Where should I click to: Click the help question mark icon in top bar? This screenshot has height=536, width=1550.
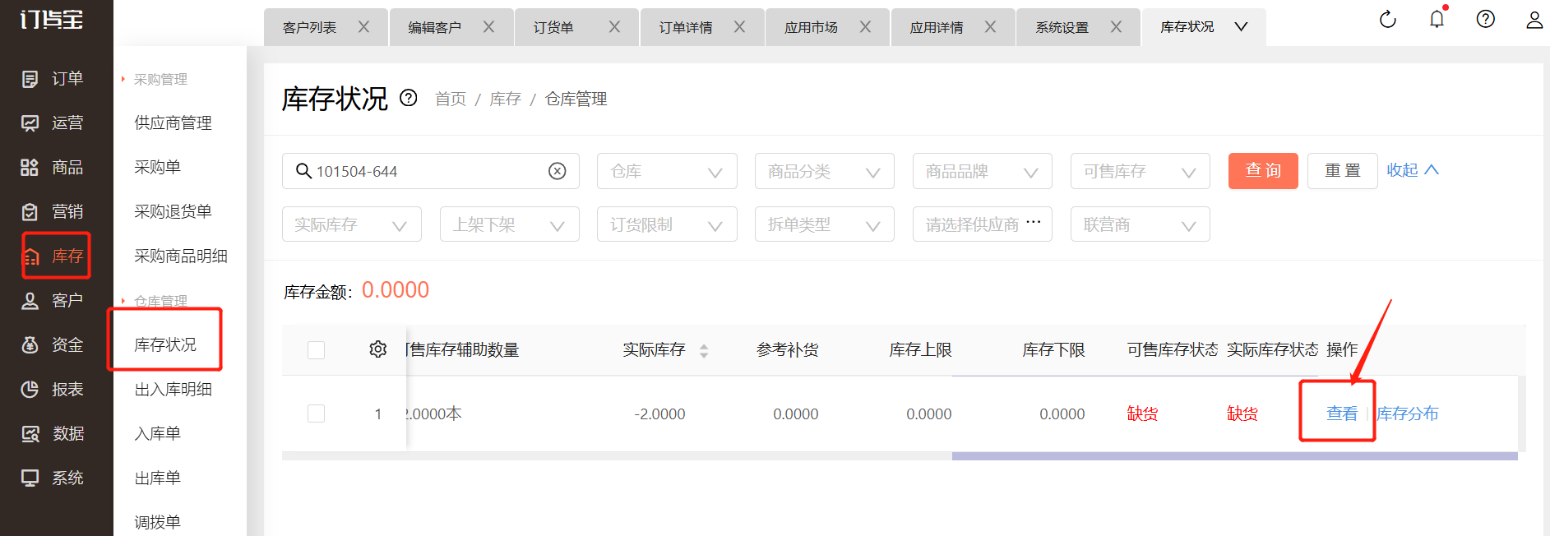(x=1485, y=20)
